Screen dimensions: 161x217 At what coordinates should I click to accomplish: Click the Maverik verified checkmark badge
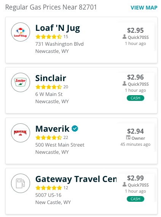click(75, 129)
